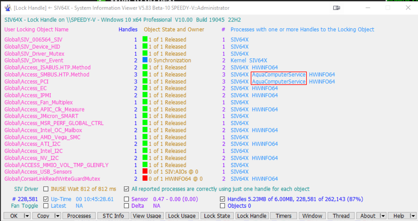
Task: Open the OK button dropdown arrow
Action: click(27, 216)
